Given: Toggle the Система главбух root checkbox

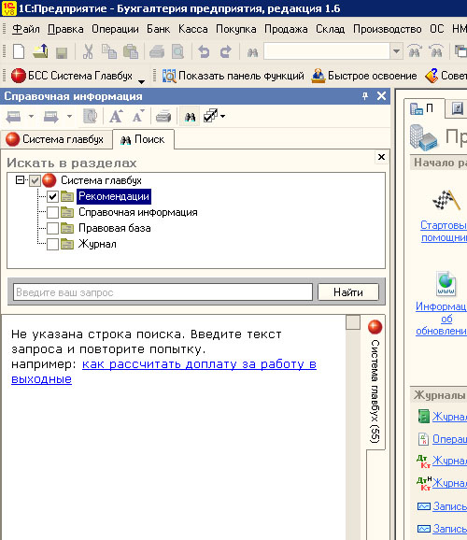Looking at the screenshot, I should pos(35,180).
